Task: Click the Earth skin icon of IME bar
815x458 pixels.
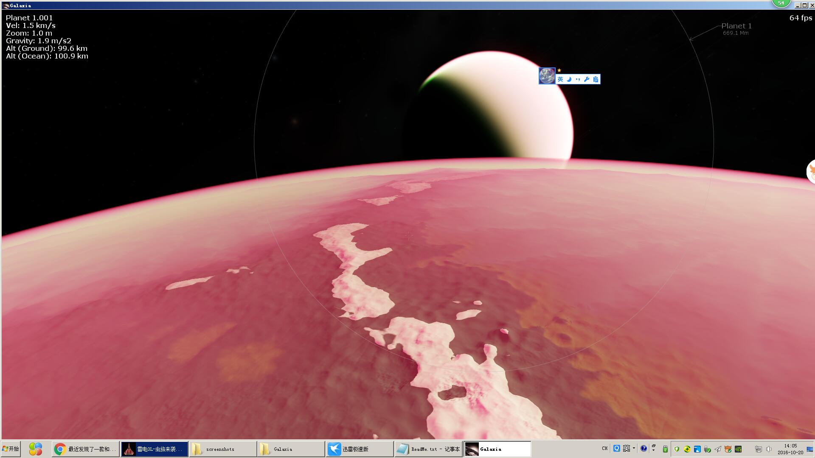Action: (x=547, y=76)
